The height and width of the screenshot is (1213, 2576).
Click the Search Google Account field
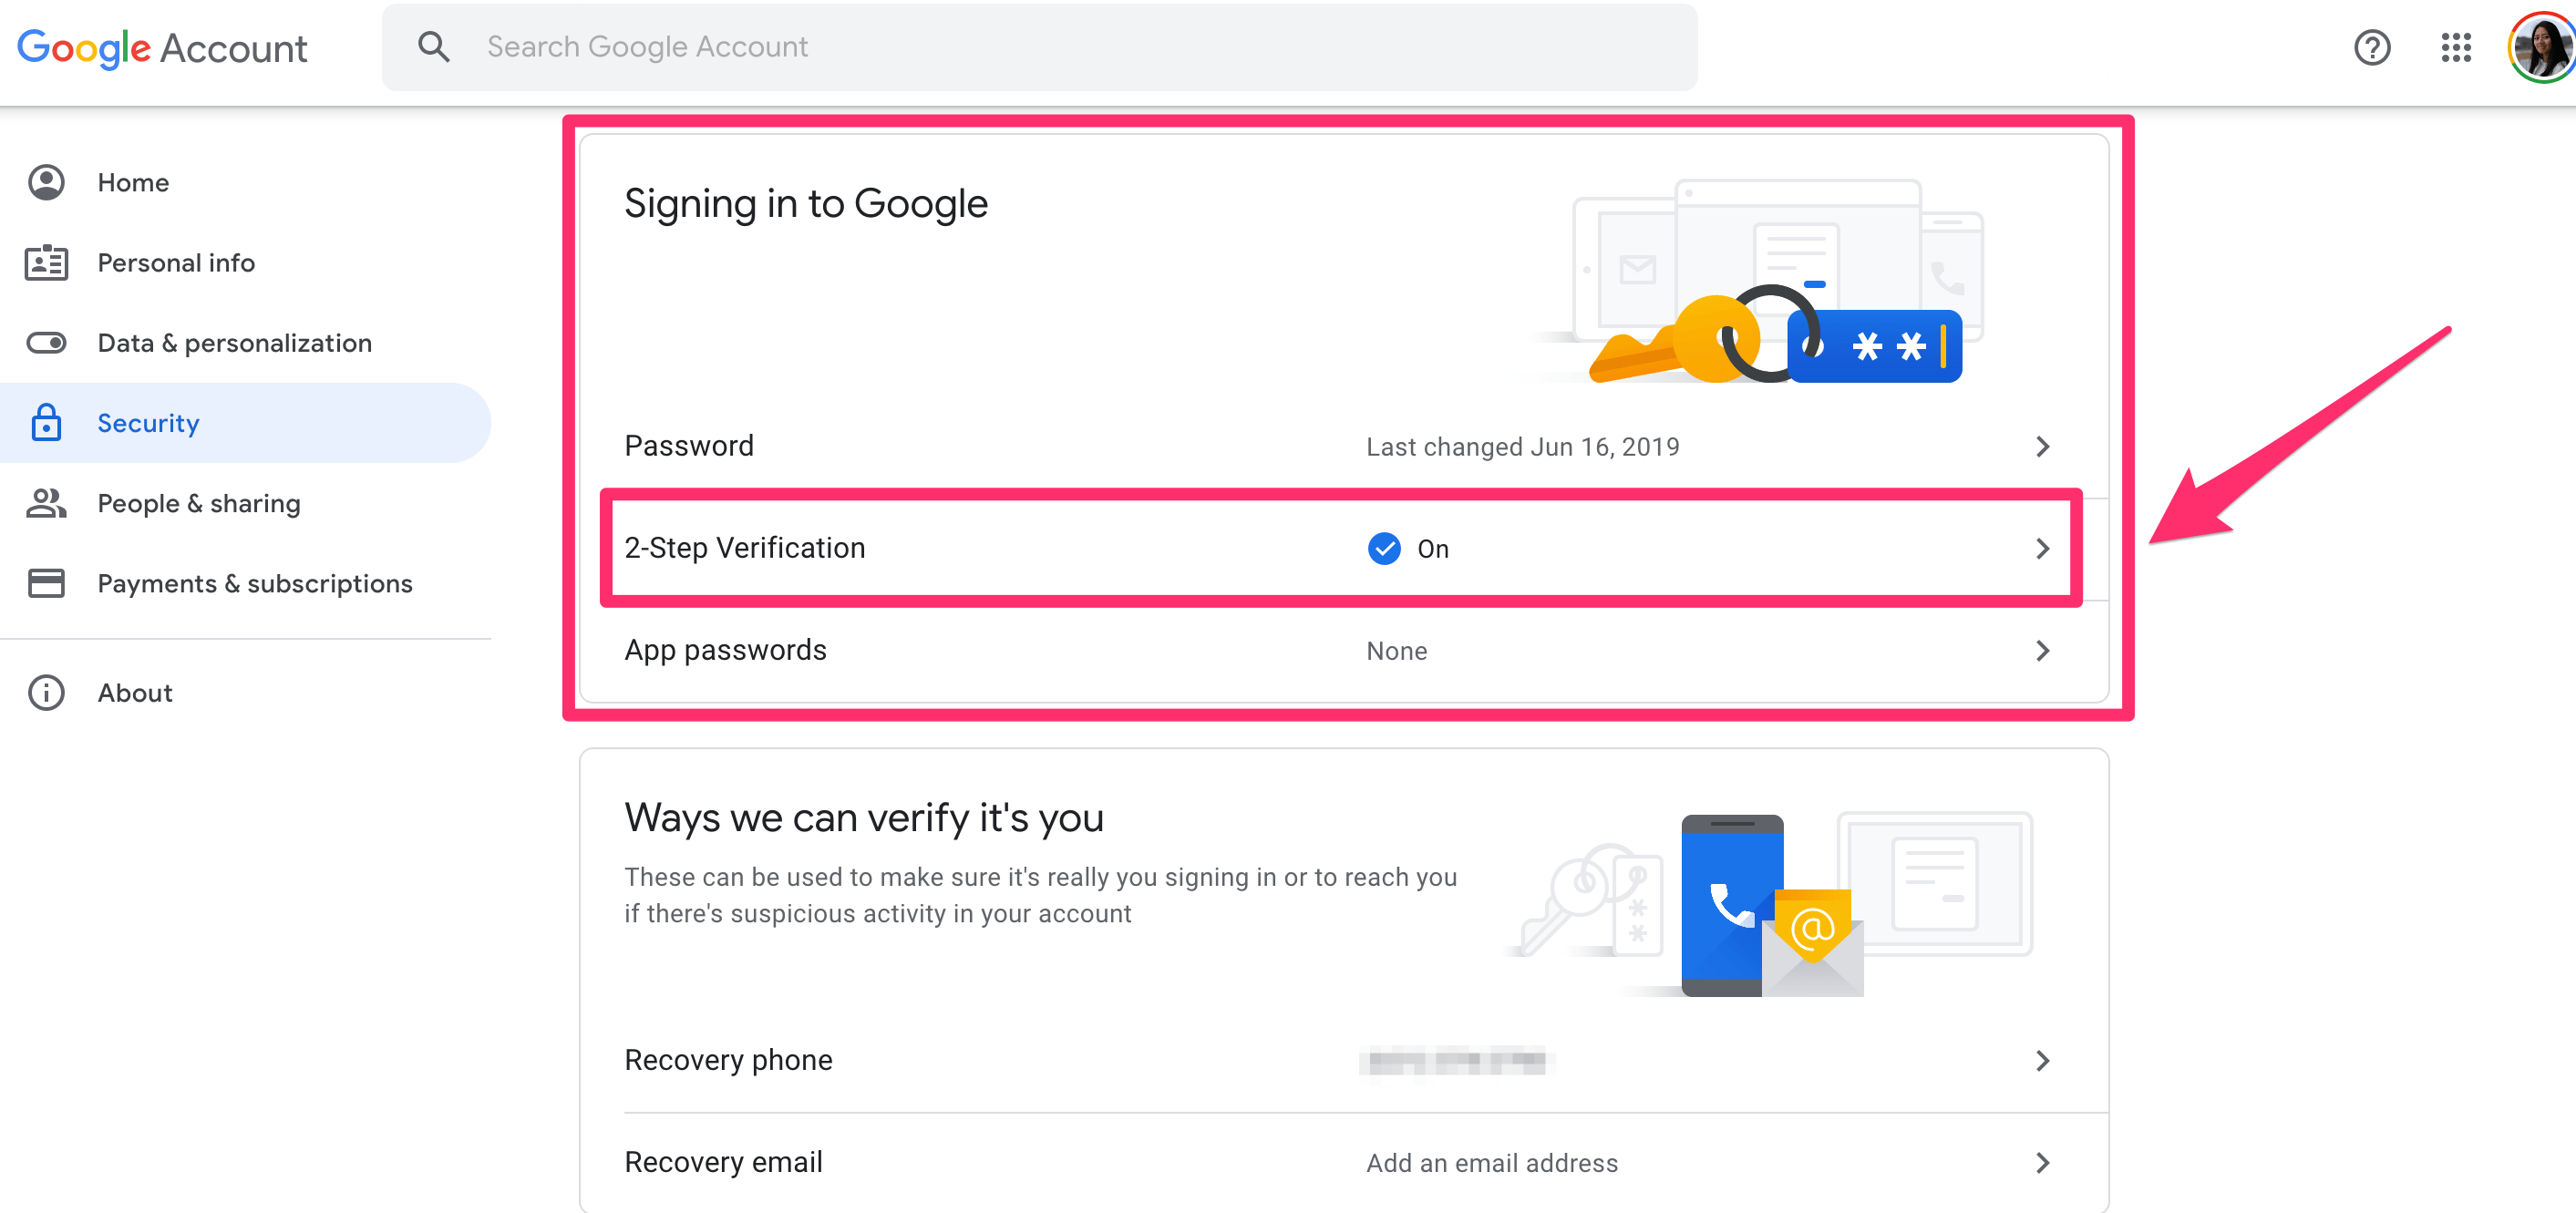coord(1040,47)
